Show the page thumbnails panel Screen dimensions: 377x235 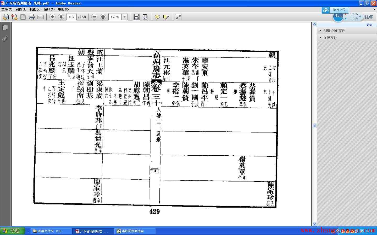point(5,27)
